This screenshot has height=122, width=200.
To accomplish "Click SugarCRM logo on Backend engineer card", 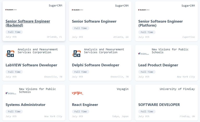I will pos(11,10).
